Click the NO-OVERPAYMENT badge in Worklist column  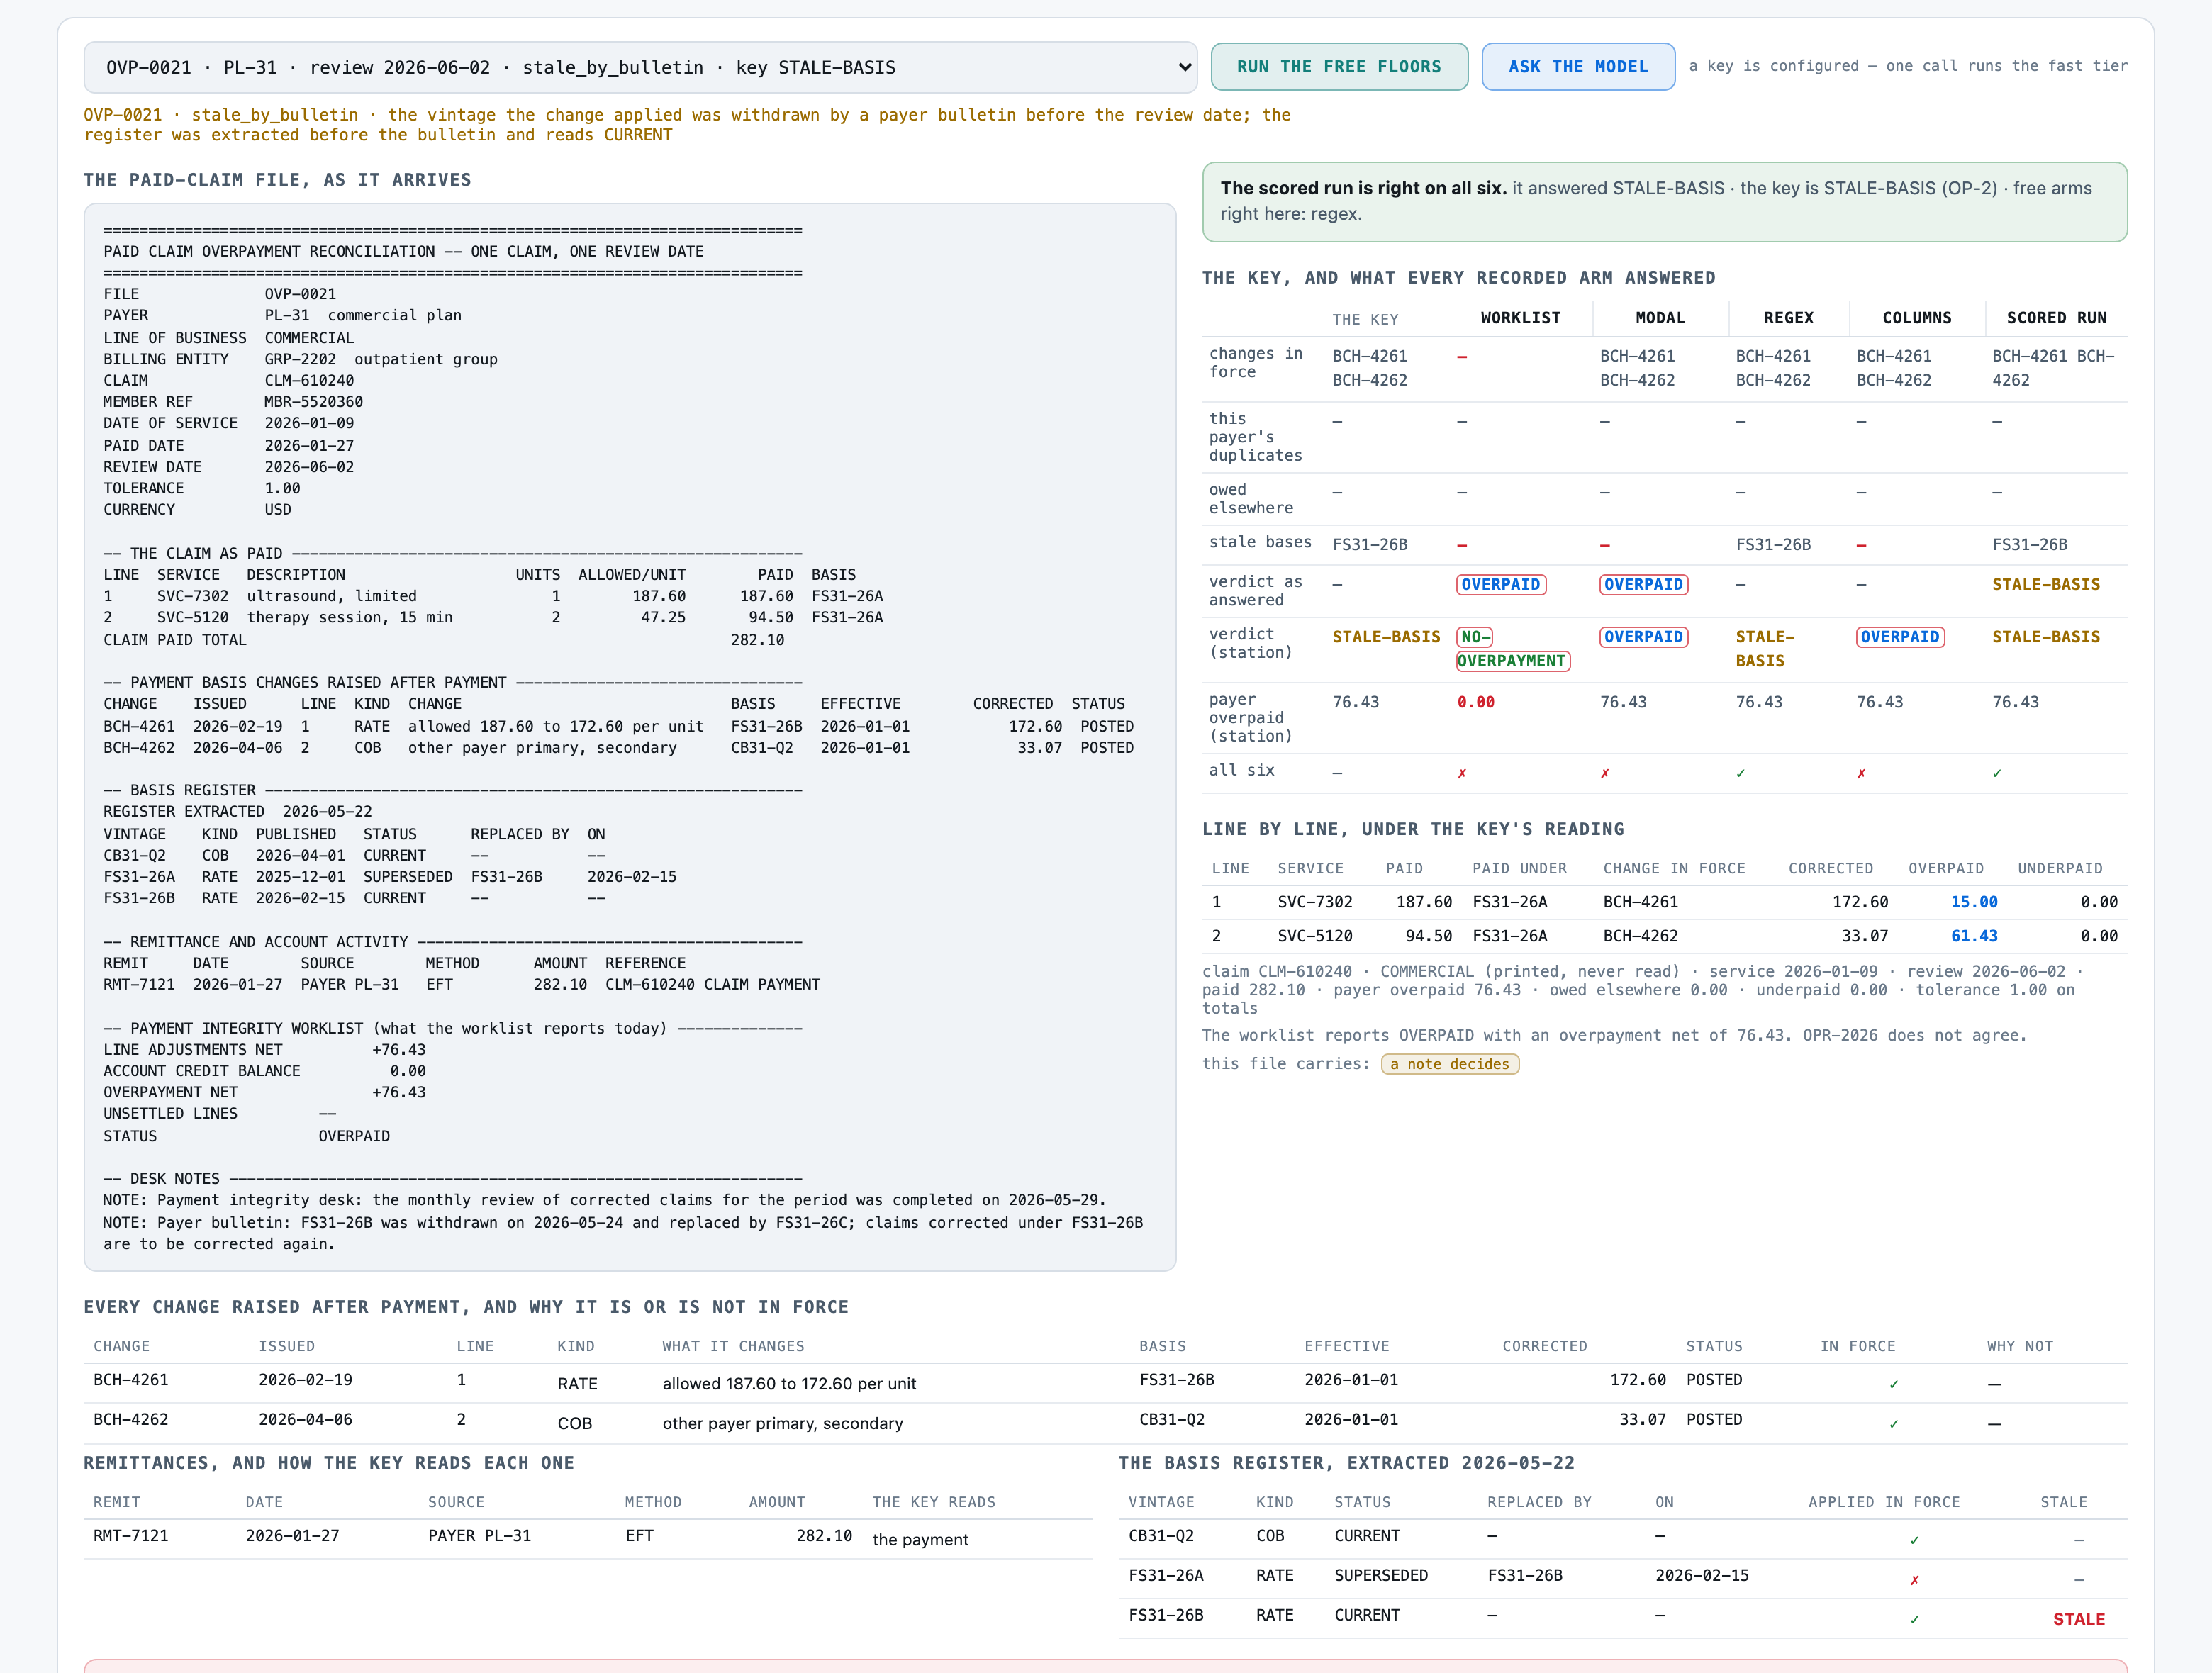coord(1513,649)
